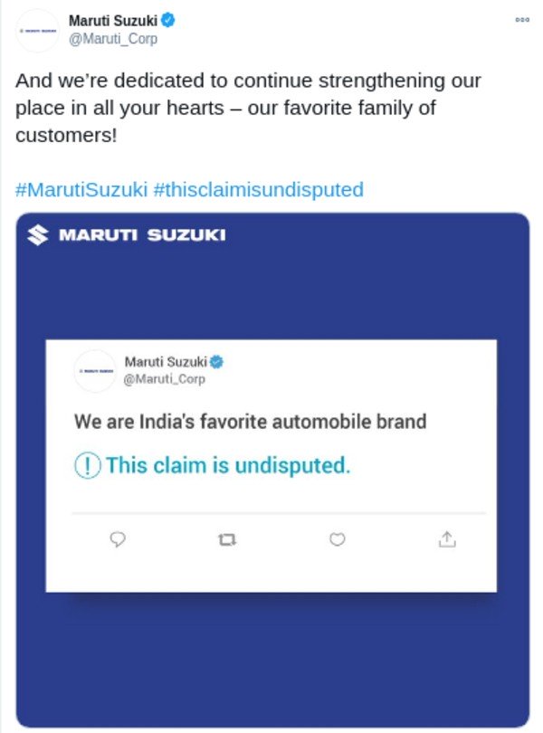This screenshot has width=543, height=733.
Task: Click the exclamation info icon beside the claim notice
Action: tap(87, 466)
